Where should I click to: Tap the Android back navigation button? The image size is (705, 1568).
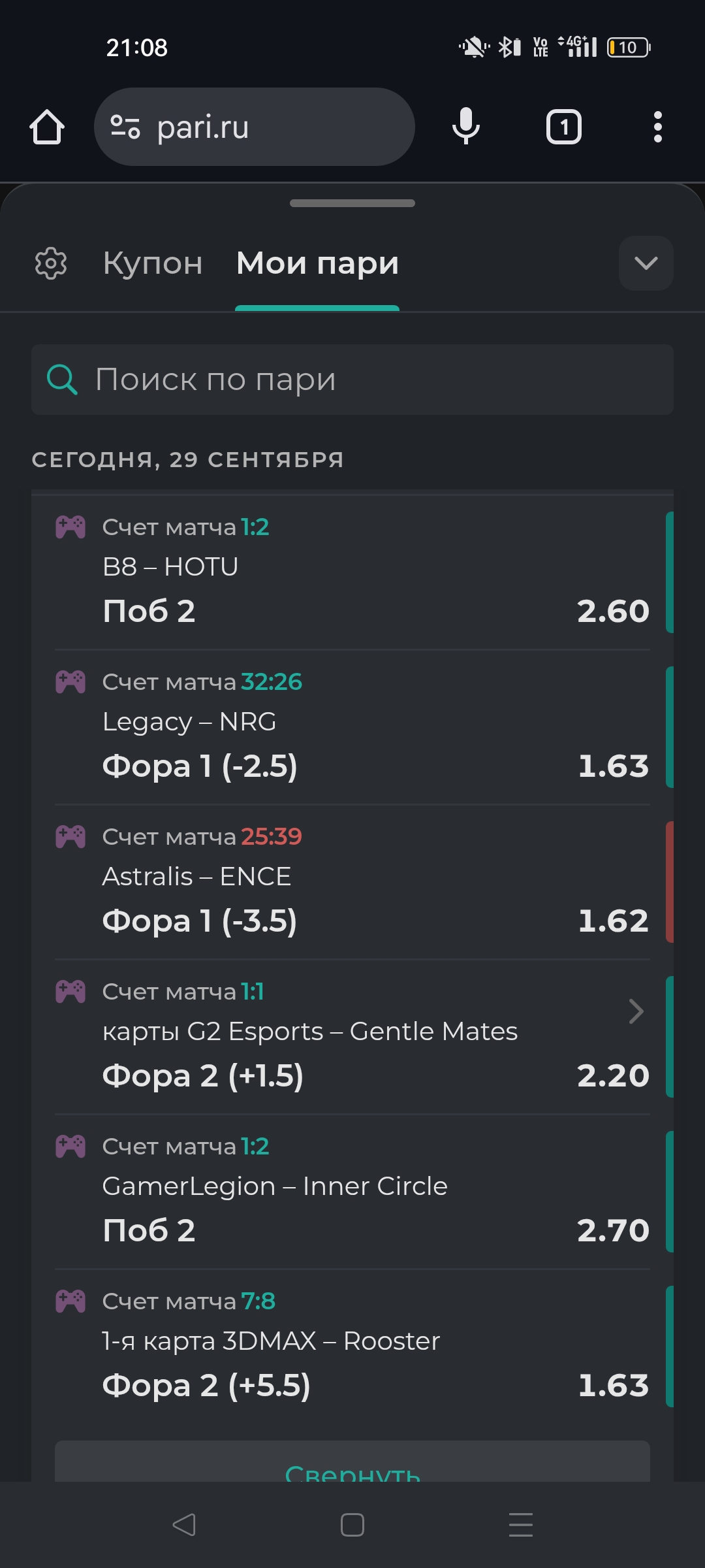pos(184,1525)
